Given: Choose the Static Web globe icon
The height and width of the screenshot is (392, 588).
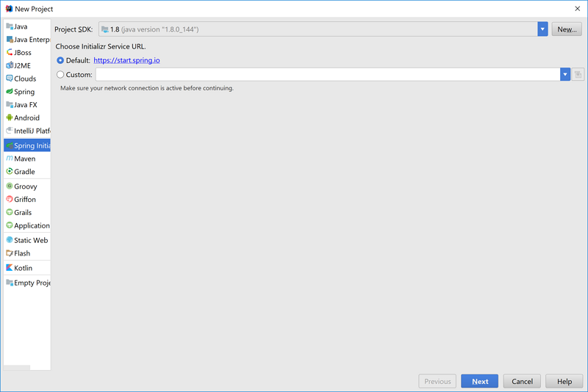Looking at the screenshot, I should coord(10,240).
